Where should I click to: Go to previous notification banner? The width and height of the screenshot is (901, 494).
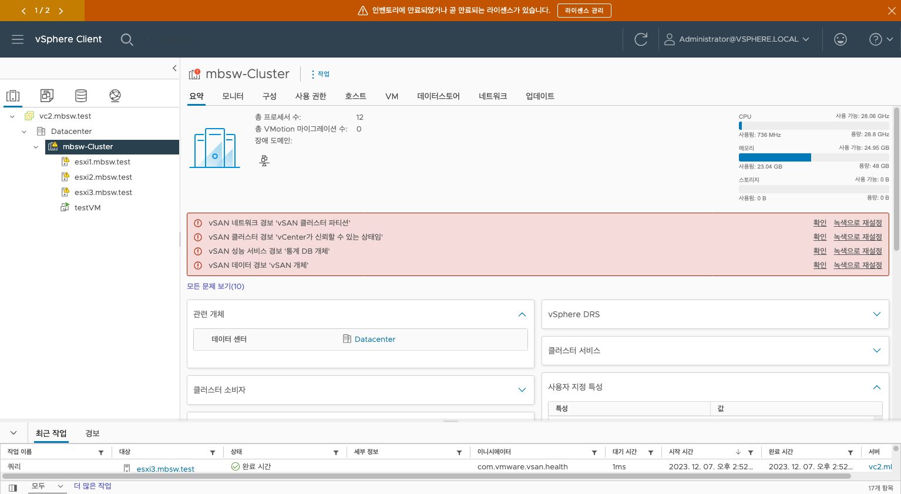23,11
